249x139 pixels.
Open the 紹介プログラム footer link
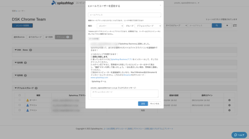[156, 129]
